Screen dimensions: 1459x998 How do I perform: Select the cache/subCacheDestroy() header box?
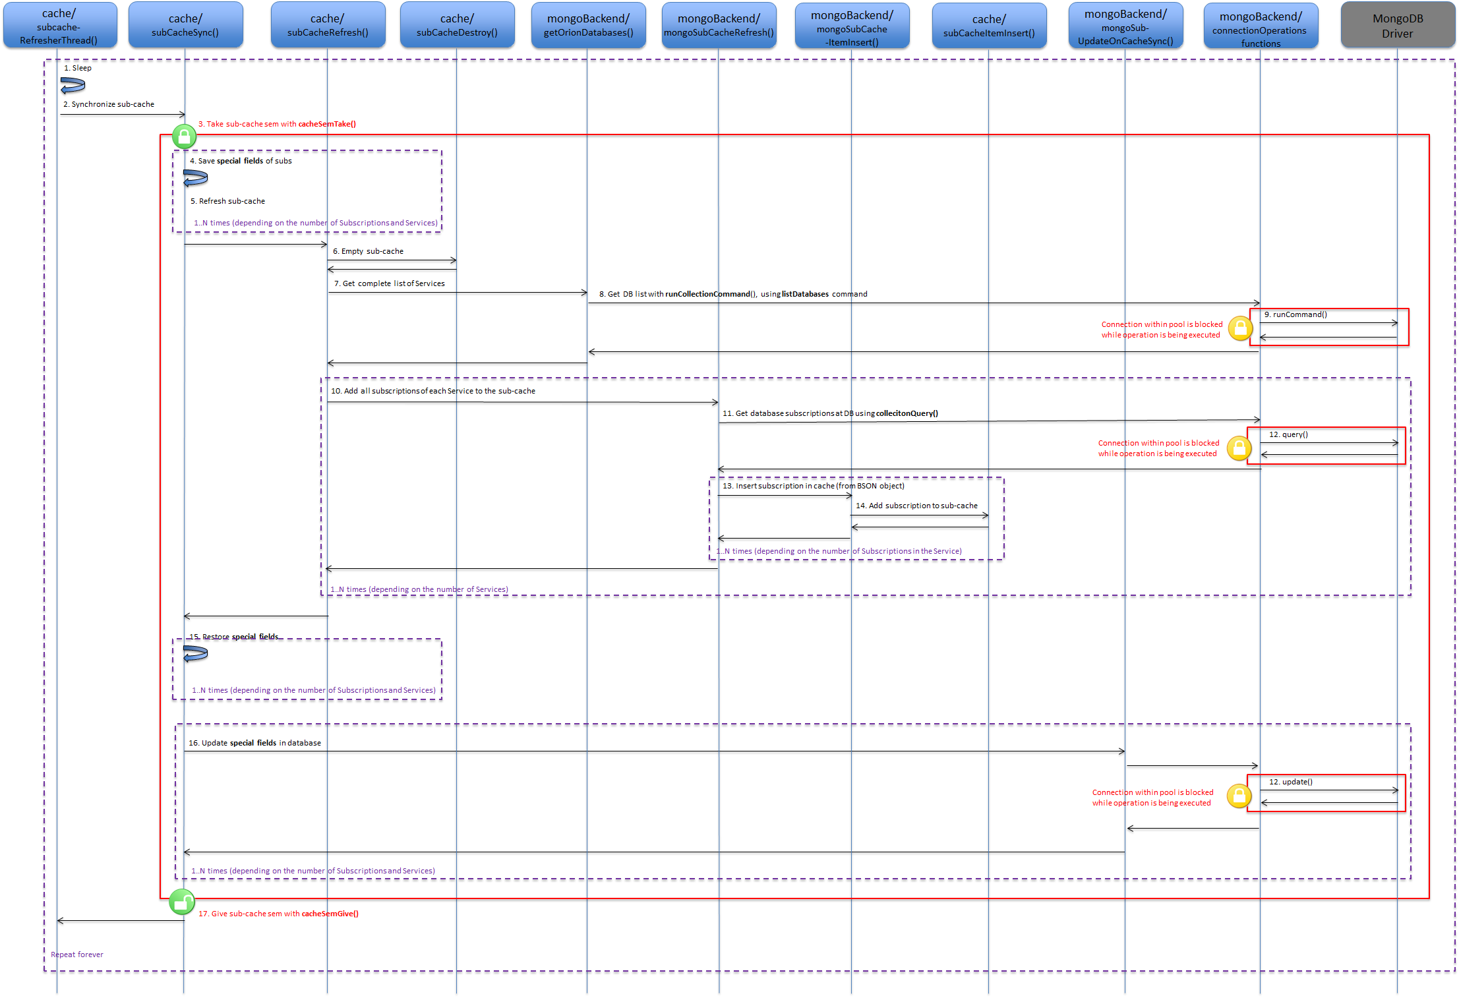coord(457,25)
